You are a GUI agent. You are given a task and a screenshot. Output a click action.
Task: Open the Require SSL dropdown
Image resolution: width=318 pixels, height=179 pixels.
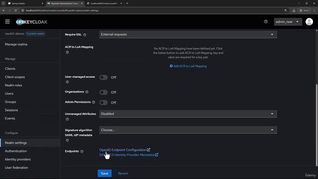point(188,34)
